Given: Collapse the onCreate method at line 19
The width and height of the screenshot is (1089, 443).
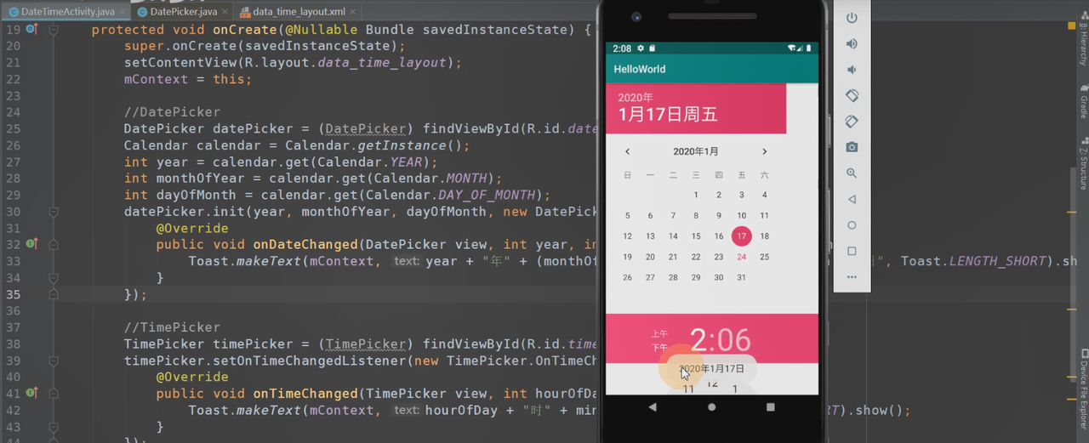Looking at the screenshot, I should click(x=54, y=29).
